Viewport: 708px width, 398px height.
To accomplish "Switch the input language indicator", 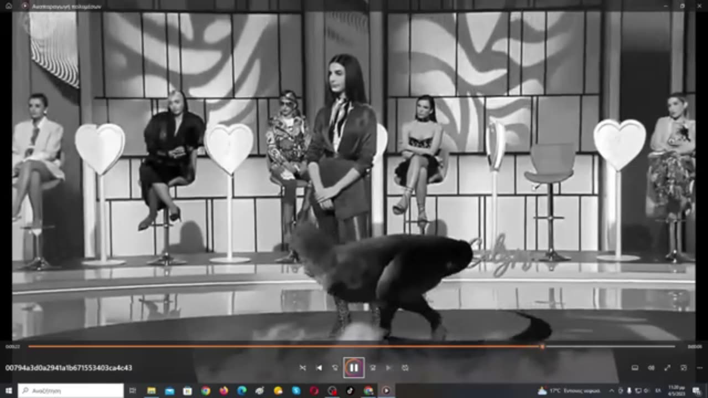I will [x=659, y=390].
